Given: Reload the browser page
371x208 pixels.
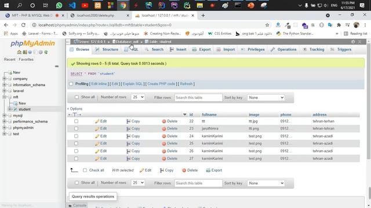Looking at the screenshot, I should click(23, 25).
